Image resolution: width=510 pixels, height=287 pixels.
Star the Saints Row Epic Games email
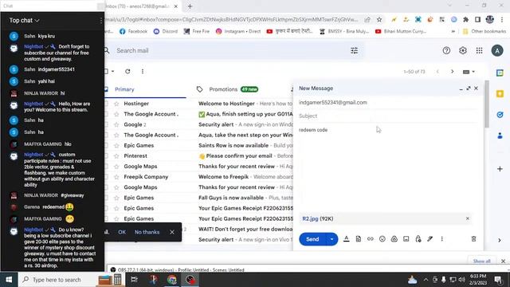click(x=116, y=145)
